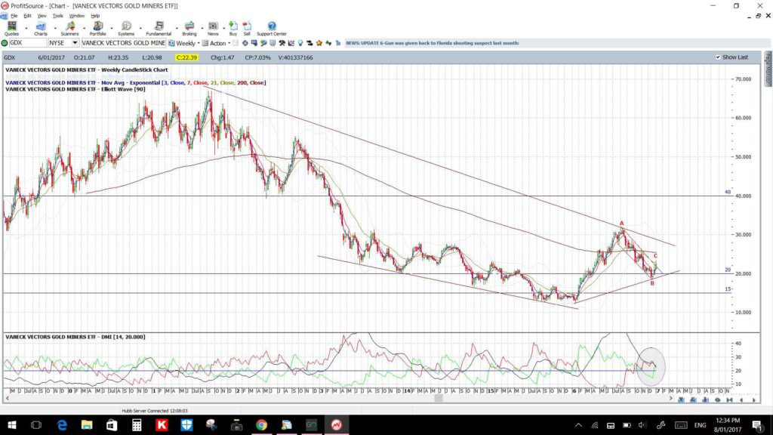Click the bow-tie jump-to-end chart icon
Viewport: 773px width, 435px height.
730,400
